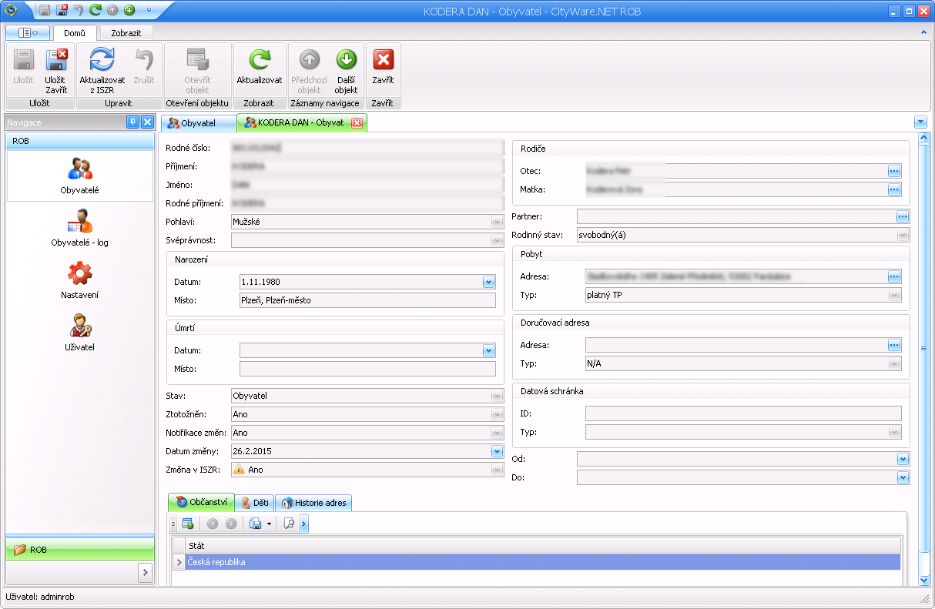Open the Od date dropdown
This screenshot has width=935, height=609.
[x=903, y=460]
